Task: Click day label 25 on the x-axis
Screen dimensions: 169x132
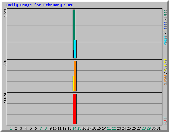Action: (129, 128)
